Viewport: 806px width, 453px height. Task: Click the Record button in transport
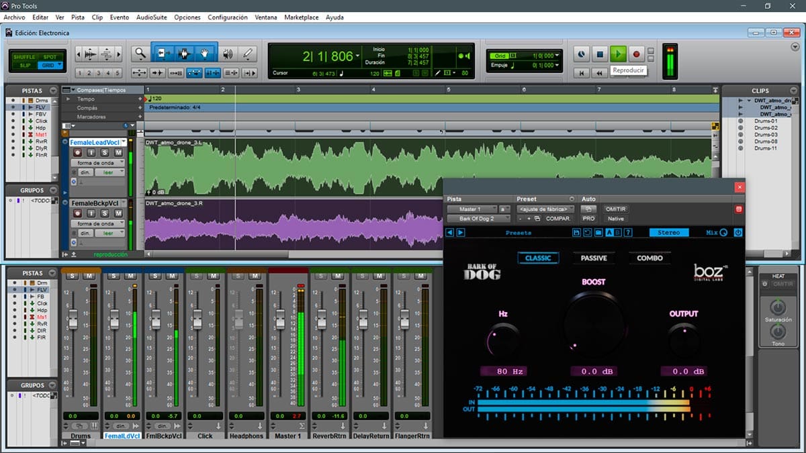coord(636,54)
